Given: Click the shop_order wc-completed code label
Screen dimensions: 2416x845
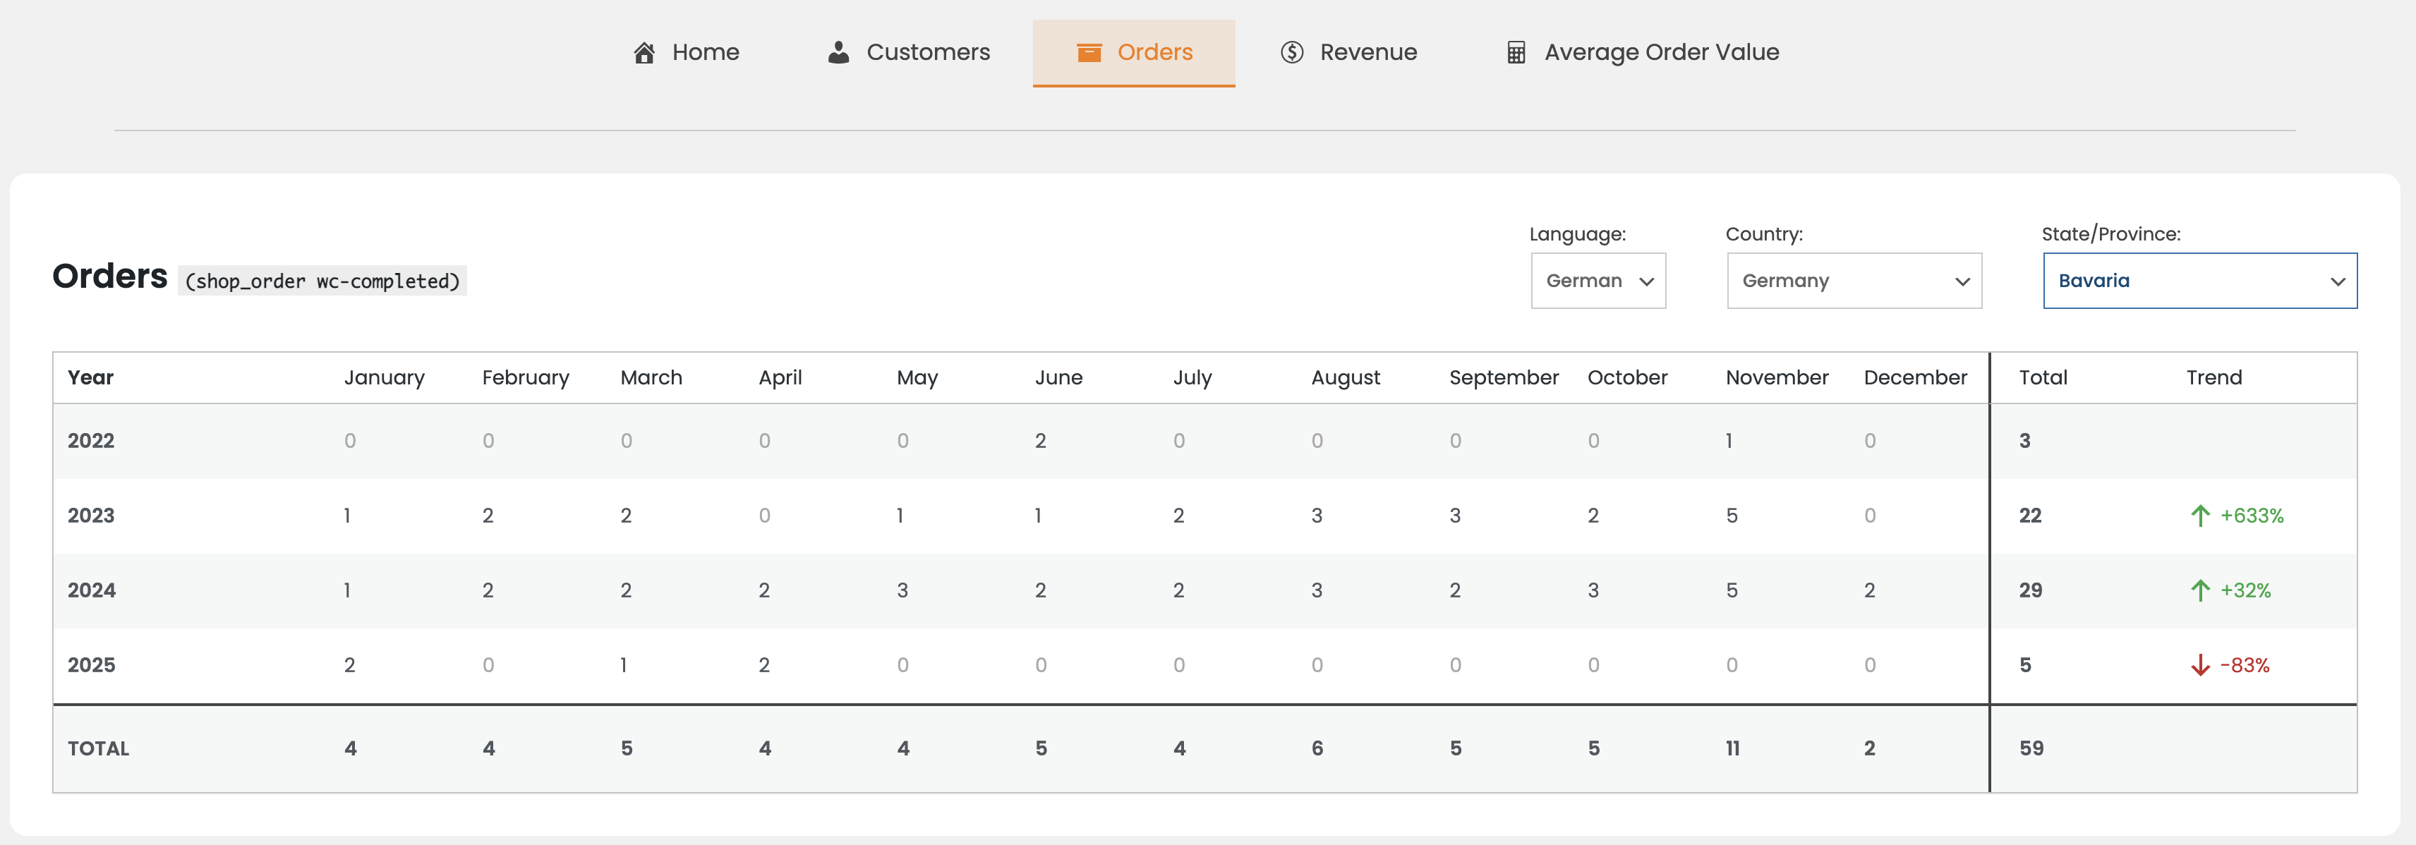Looking at the screenshot, I should (x=322, y=281).
